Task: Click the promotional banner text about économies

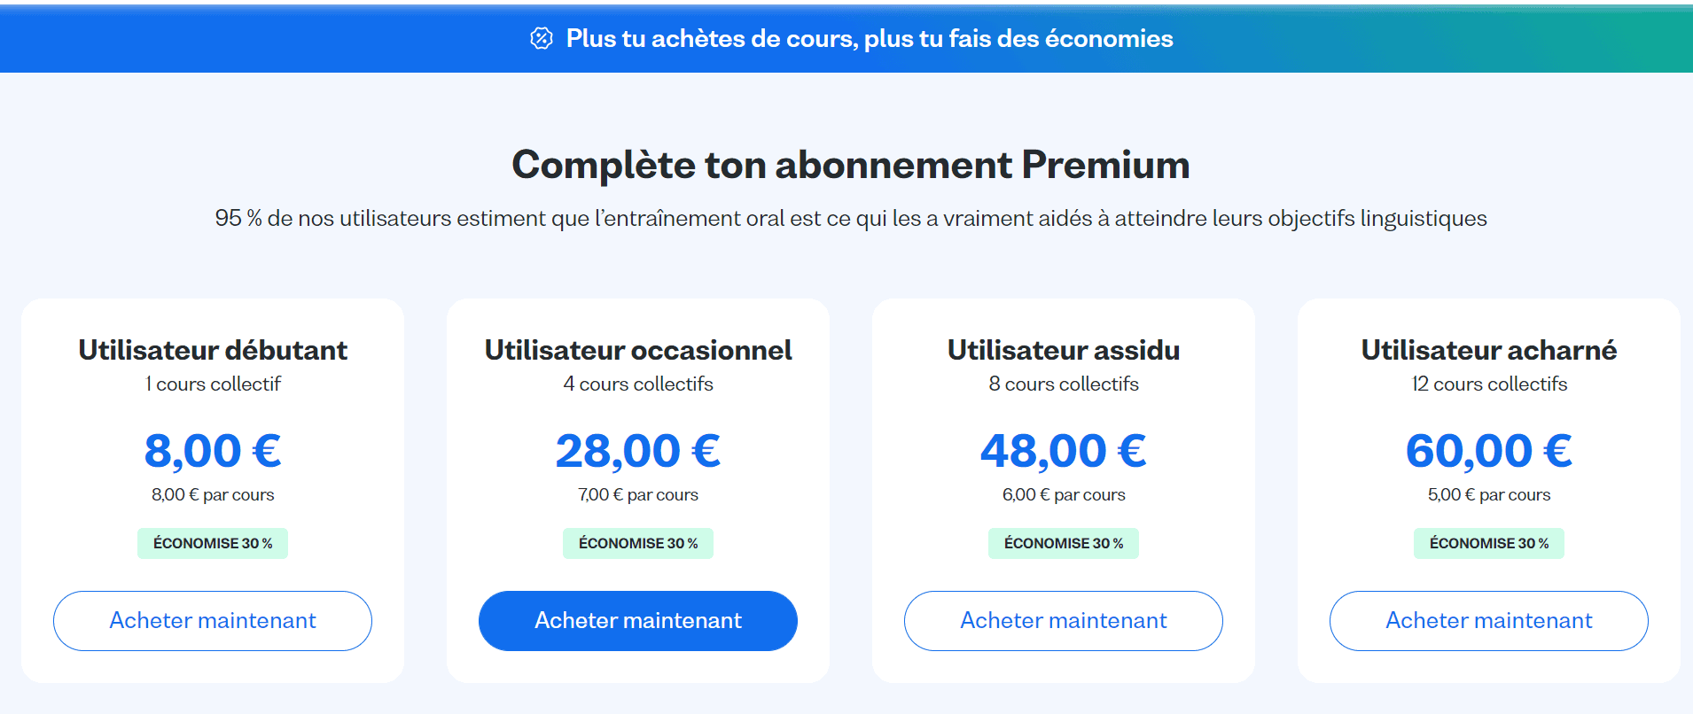Action: pyautogui.click(x=869, y=39)
